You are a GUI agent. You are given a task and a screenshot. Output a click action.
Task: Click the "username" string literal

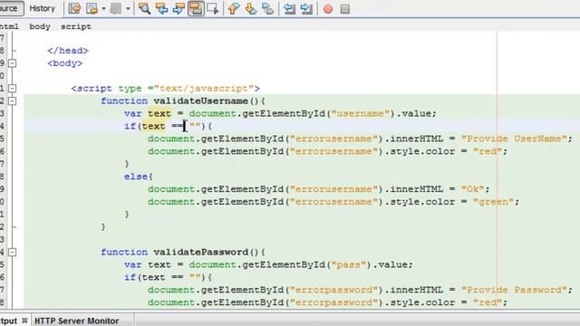[x=361, y=113]
